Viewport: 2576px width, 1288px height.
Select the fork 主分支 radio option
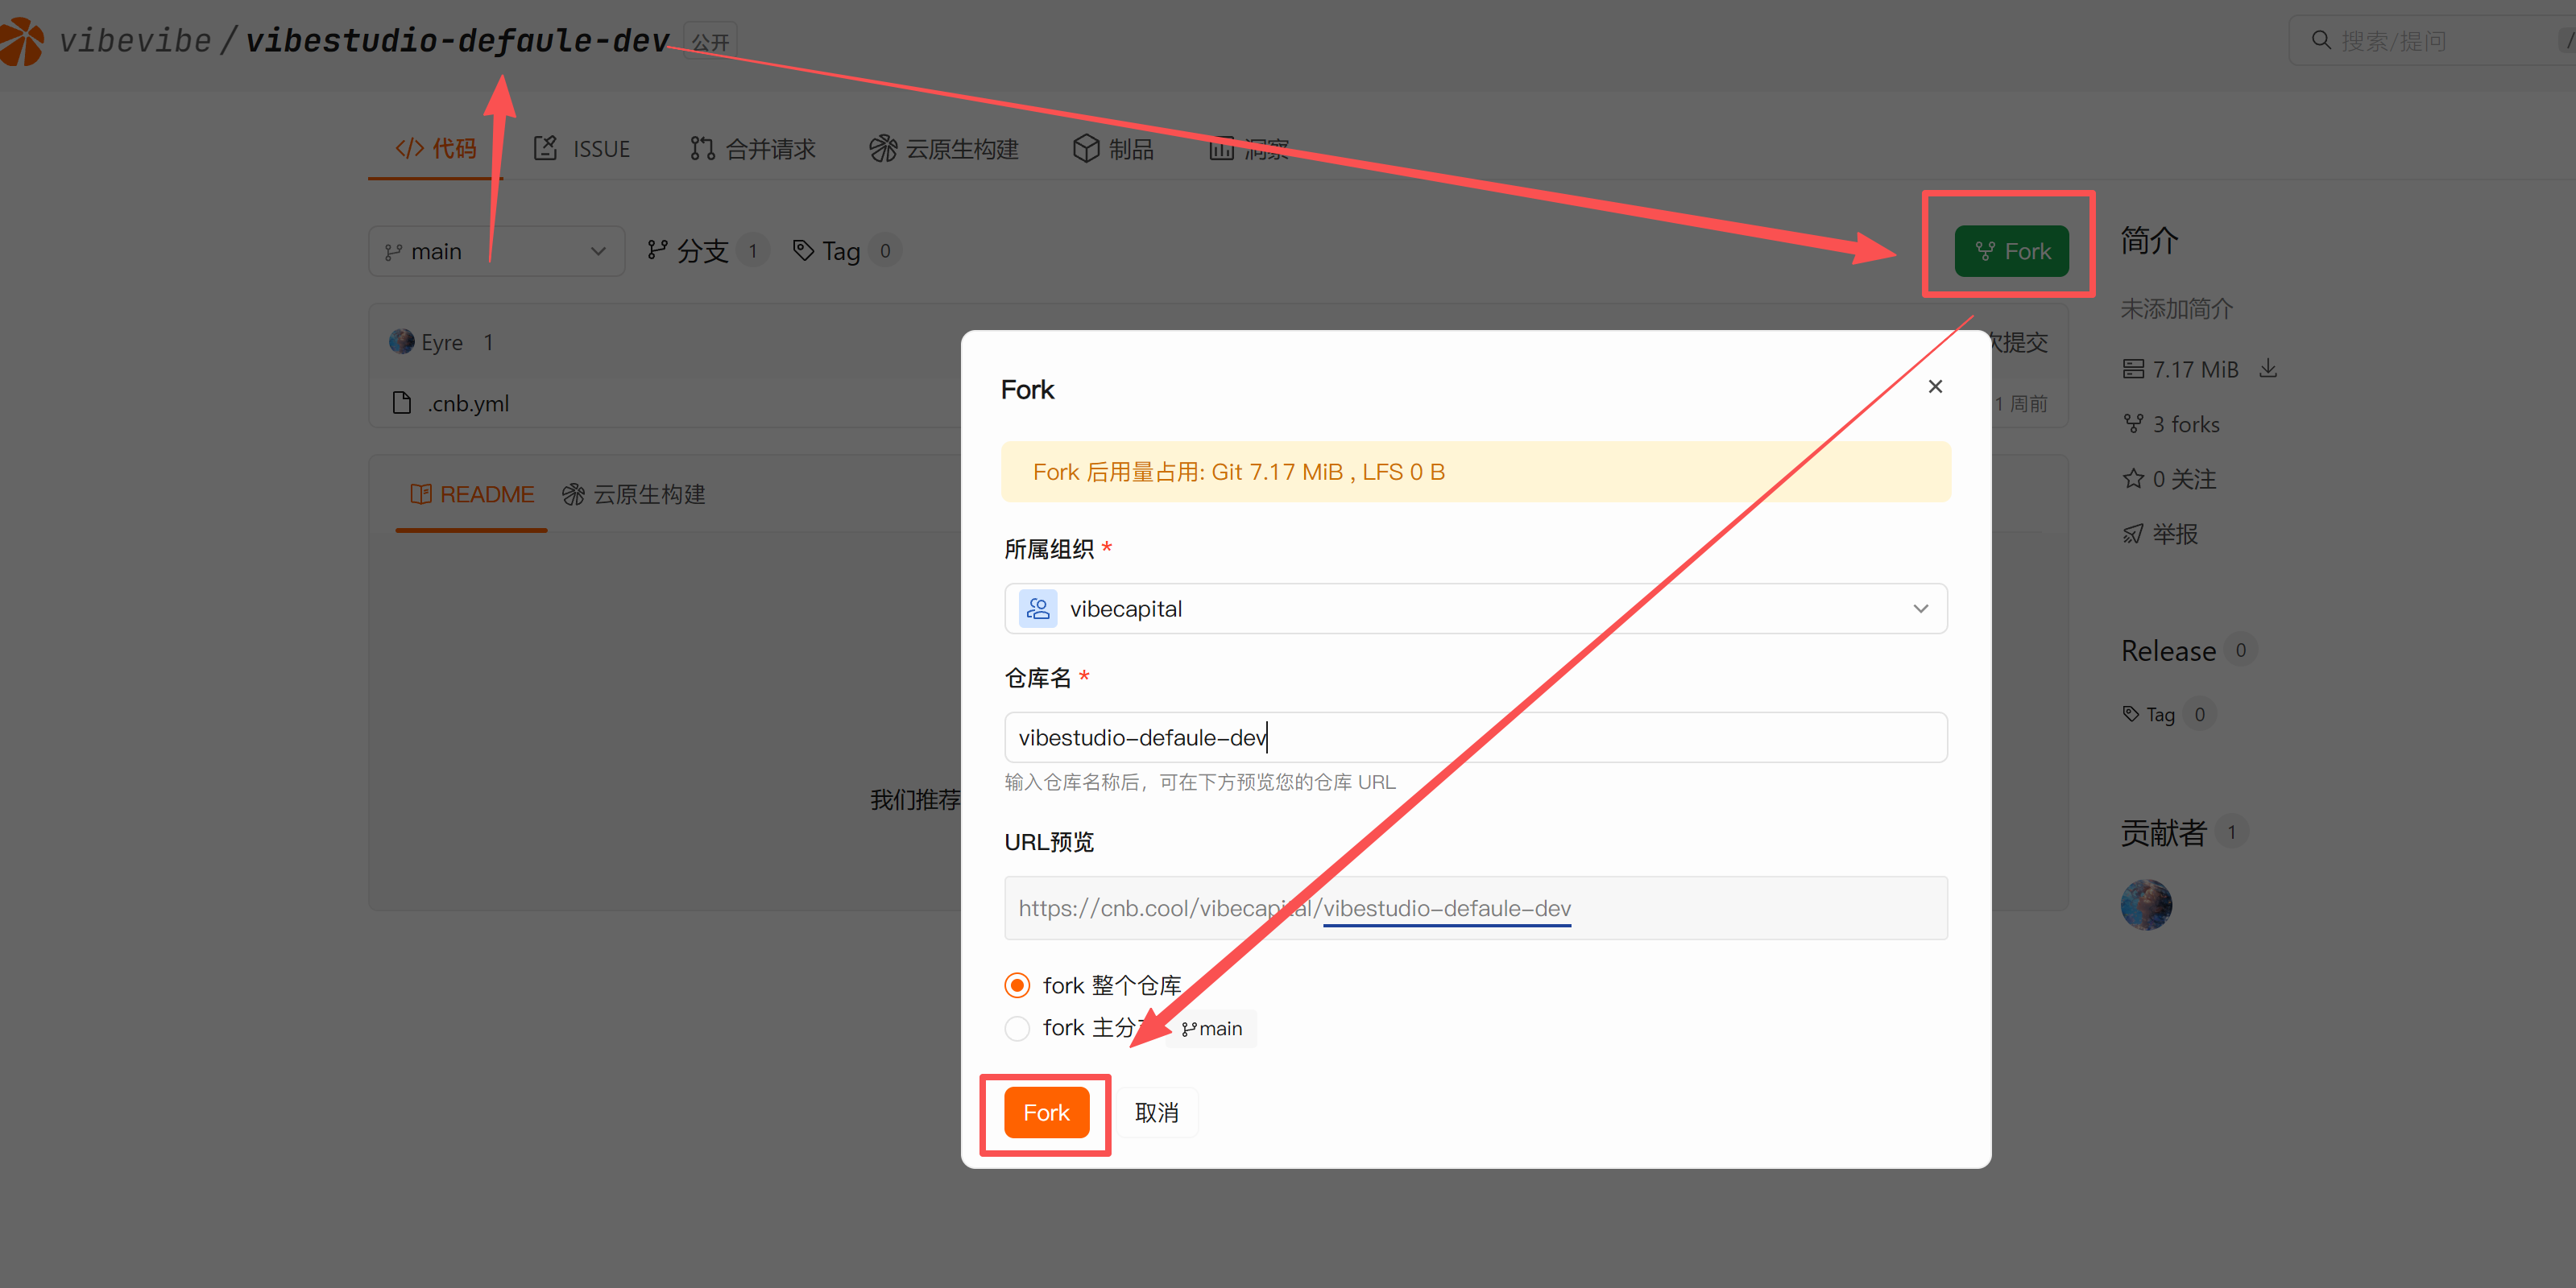[1017, 1028]
